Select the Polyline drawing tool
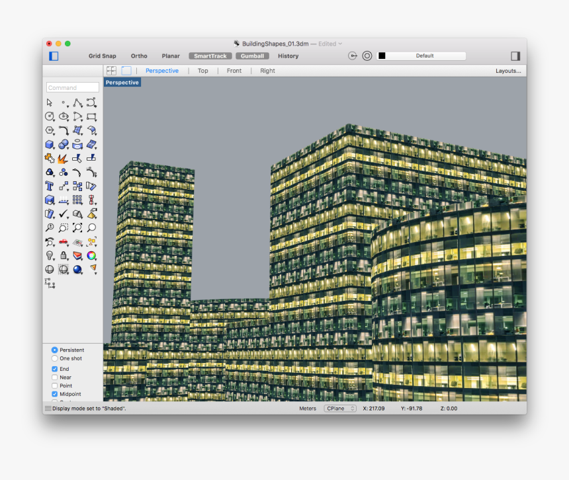 pos(77,103)
